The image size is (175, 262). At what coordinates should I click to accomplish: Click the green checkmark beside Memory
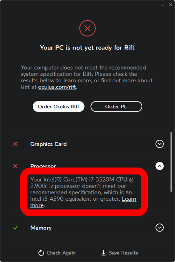click(15, 227)
